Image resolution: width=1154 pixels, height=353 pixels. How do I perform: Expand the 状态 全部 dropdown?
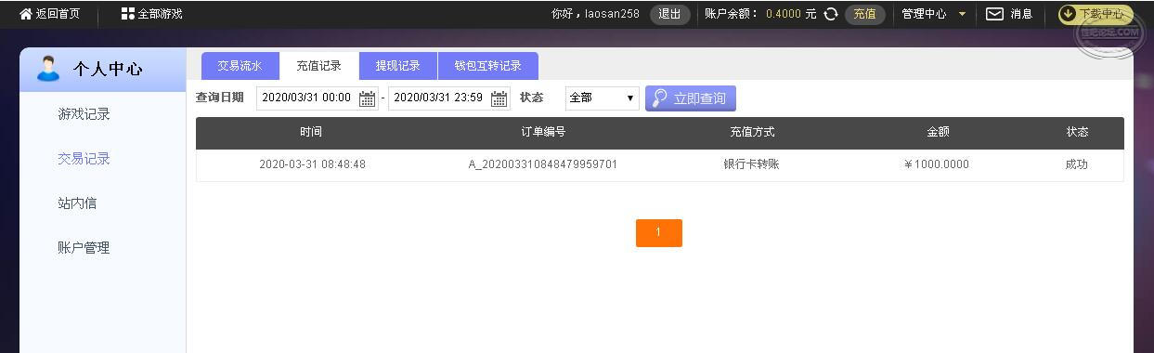coord(602,98)
